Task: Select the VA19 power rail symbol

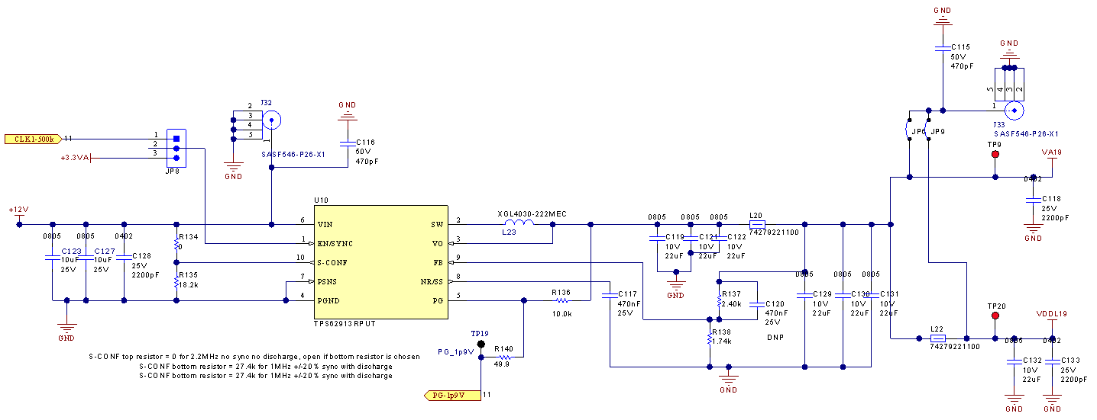Action: tap(1051, 155)
